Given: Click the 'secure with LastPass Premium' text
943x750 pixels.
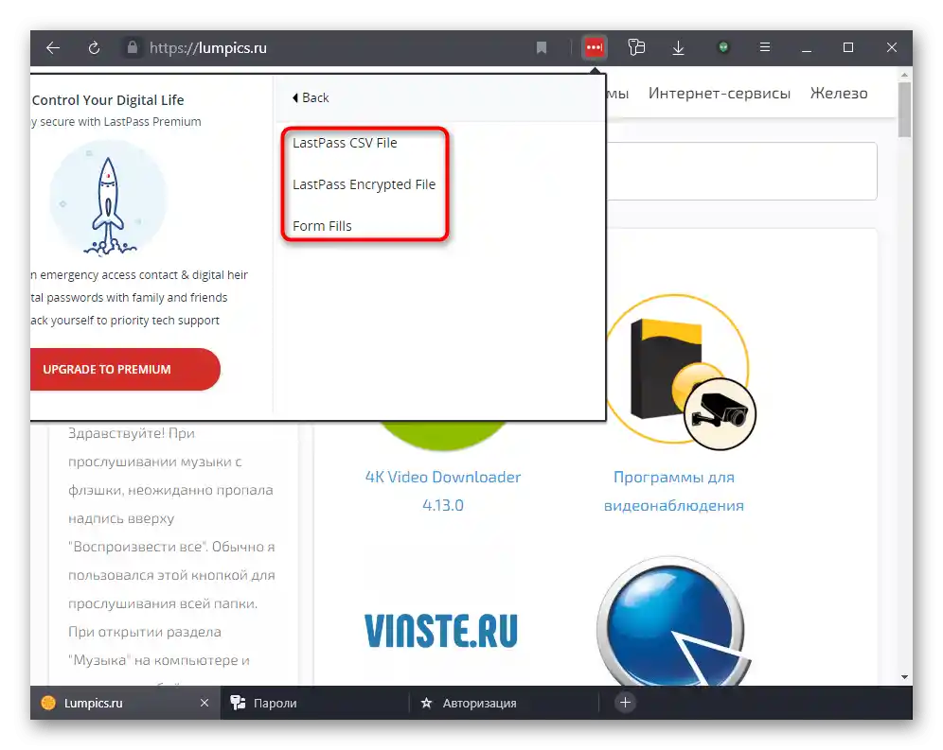Looking at the screenshot, I should point(116,122).
